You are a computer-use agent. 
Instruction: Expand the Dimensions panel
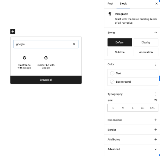[132, 120]
